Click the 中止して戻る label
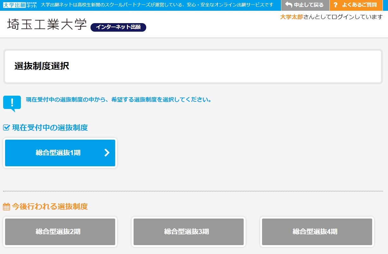Viewport: 388px width, 254px height. click(x=309, y=5)
